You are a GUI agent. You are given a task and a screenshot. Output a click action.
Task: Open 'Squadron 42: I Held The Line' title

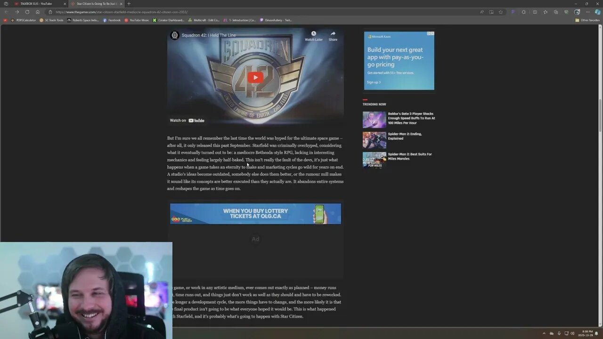pyautogui.click(x=209, y=35)
